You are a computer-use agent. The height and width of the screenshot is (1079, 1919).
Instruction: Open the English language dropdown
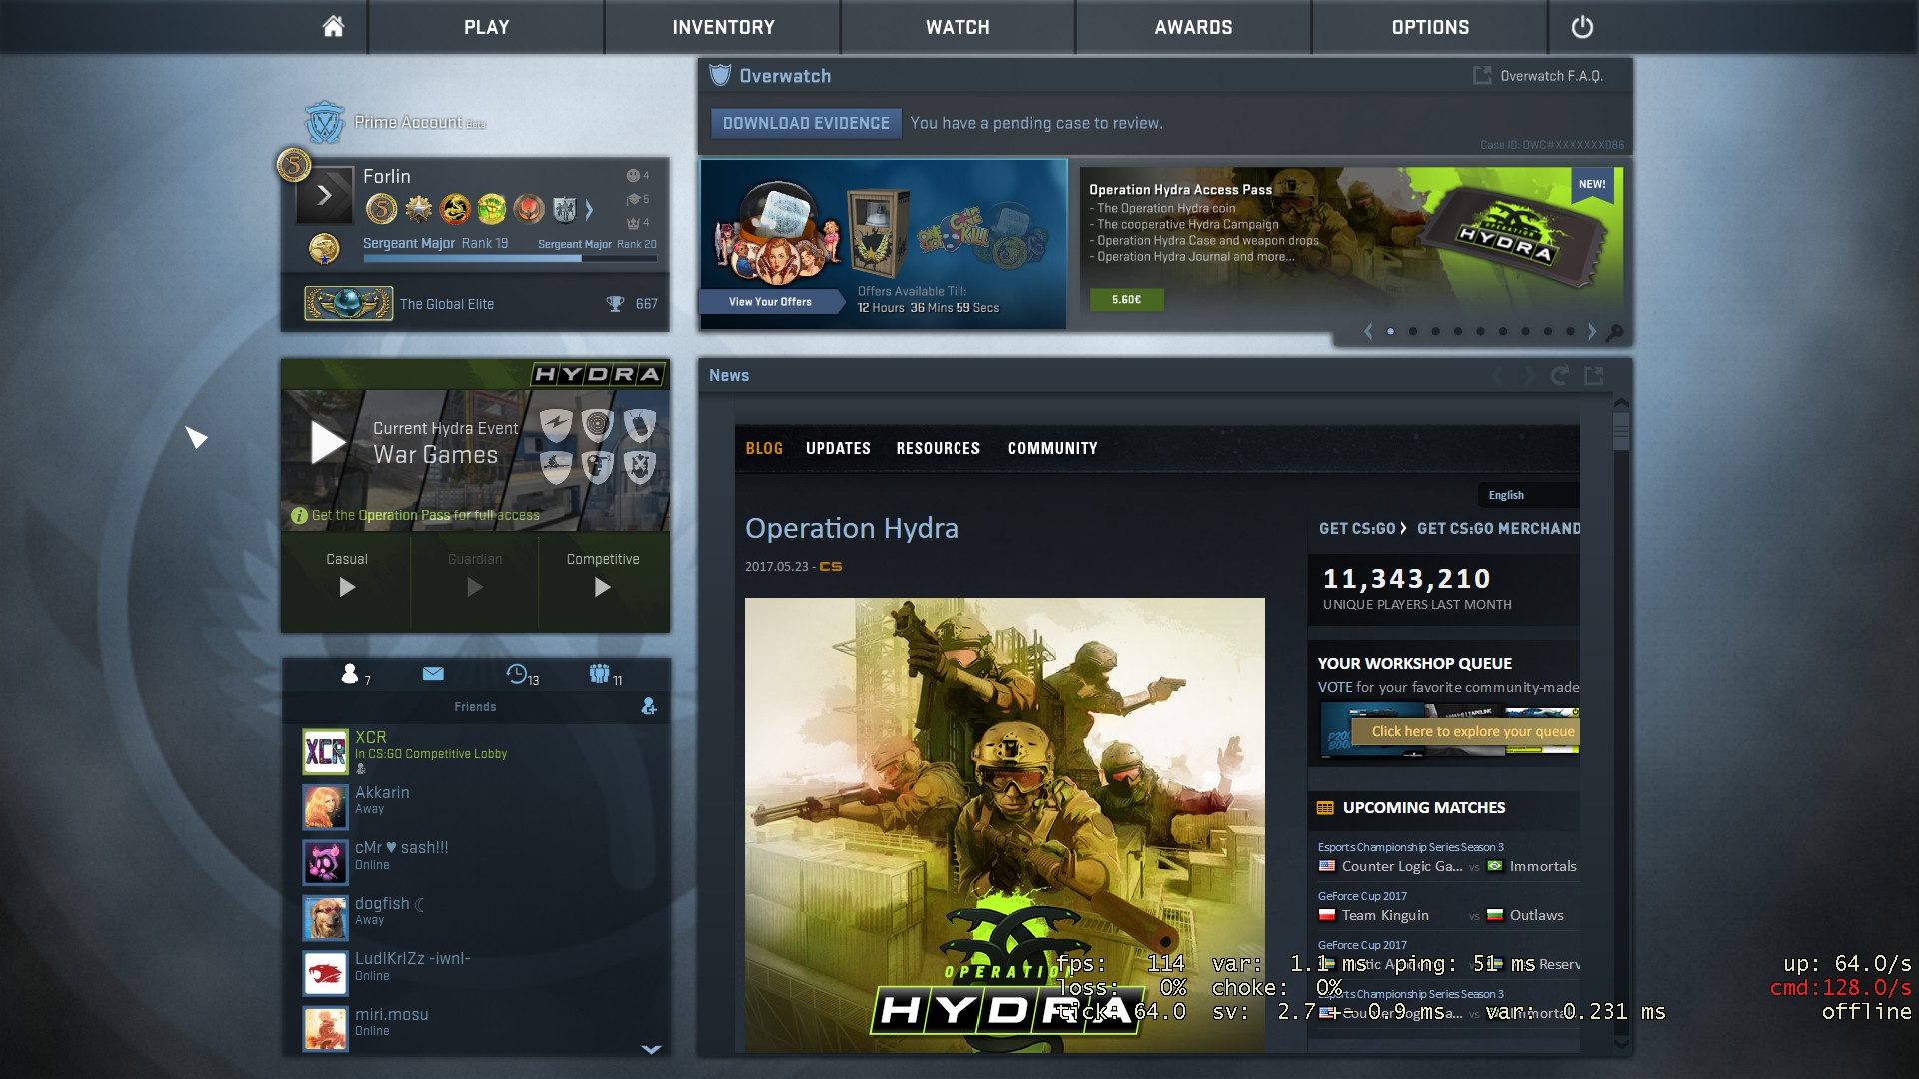click(1527, 495)
